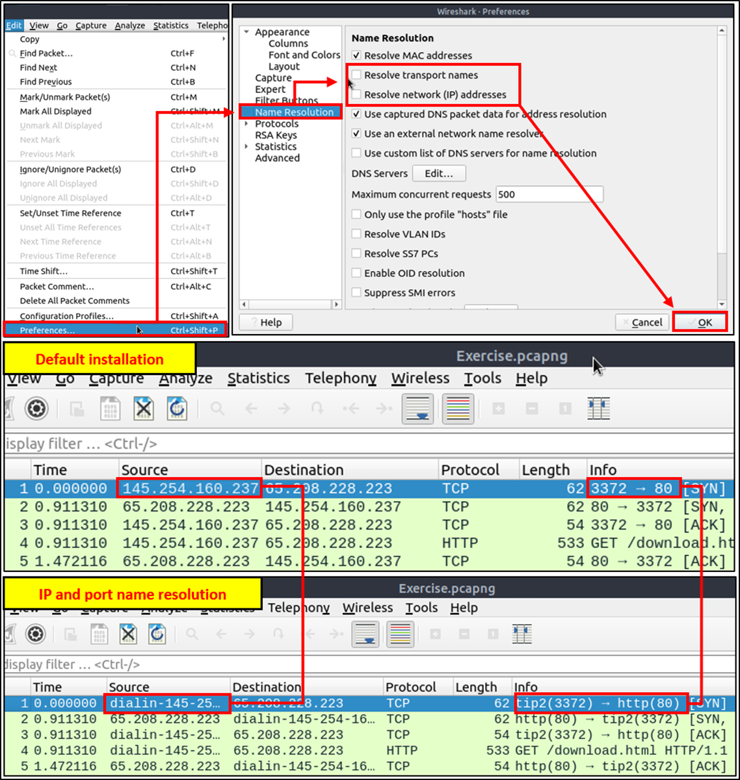Screen dimensions: 740x780
Task: Open capture options gear in Default installation window
Action: pos(36,409)
